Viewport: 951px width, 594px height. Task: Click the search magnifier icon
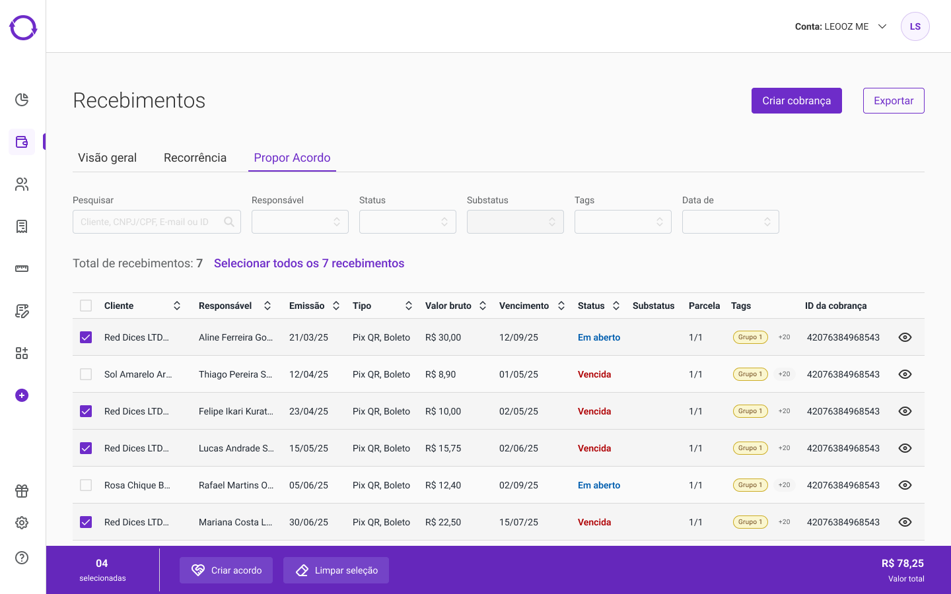point(229,222)
